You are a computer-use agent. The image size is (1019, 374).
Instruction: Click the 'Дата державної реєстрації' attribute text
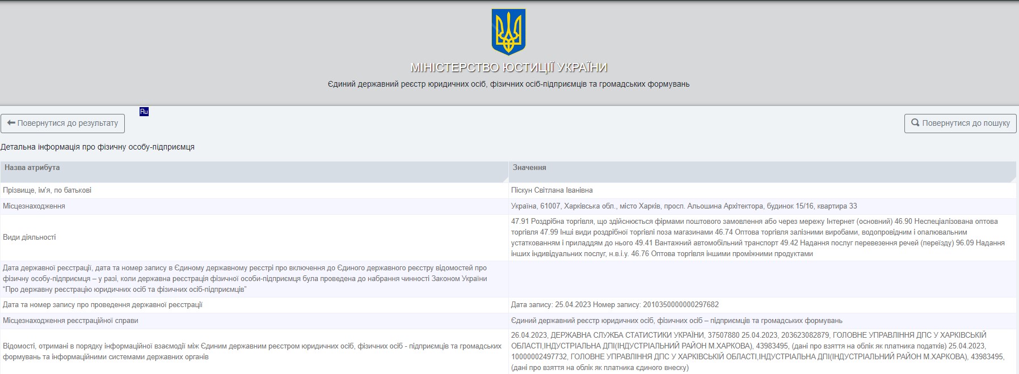[x=245, y=279]
